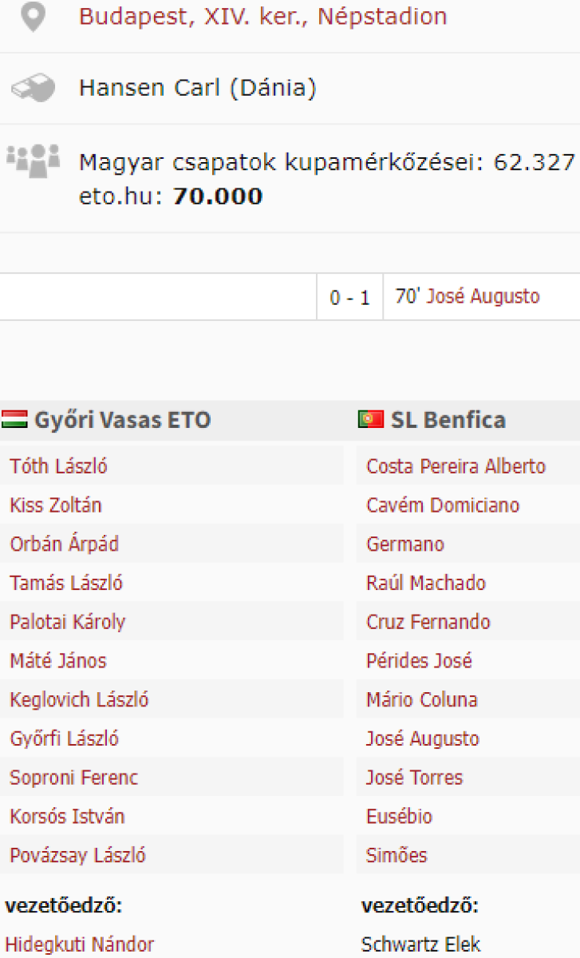This screenshot has height=958, width=580.
Task: Click Keglovich László player link
Action: point(79,700)
